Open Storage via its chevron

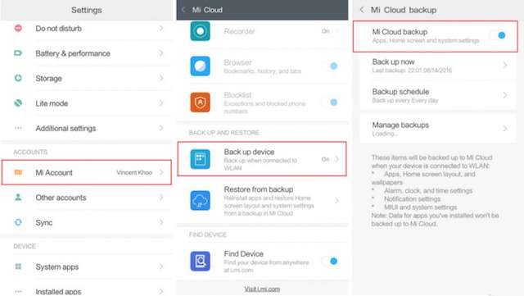(x=161, y=78)
